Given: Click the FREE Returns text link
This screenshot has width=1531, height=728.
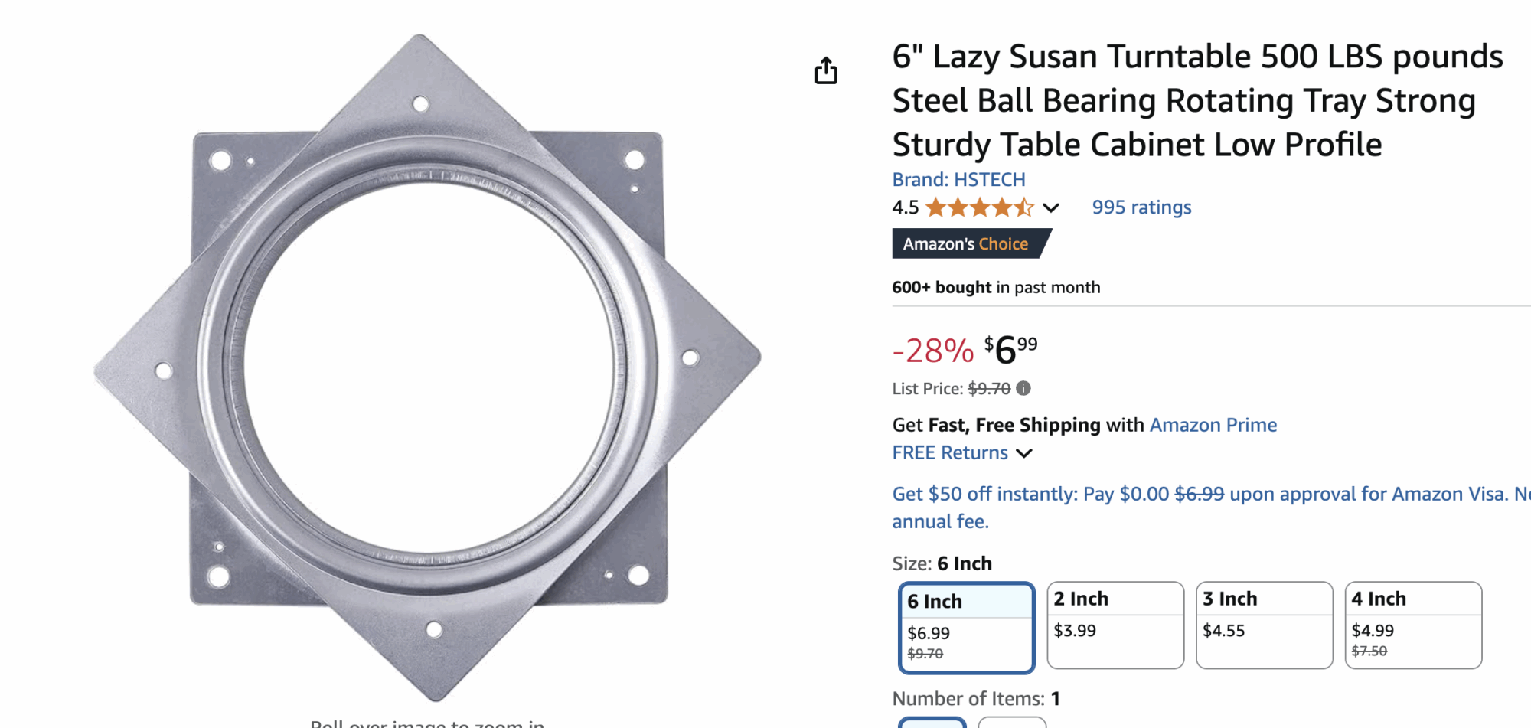Looking at the screenshot, I should click(x=950, y=453).
